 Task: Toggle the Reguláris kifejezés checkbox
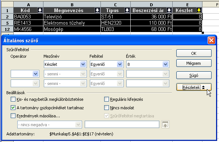(x=106, y=99)
